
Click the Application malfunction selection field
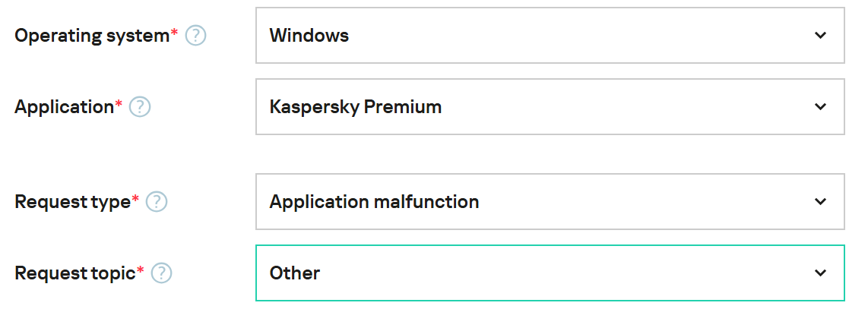532,202
